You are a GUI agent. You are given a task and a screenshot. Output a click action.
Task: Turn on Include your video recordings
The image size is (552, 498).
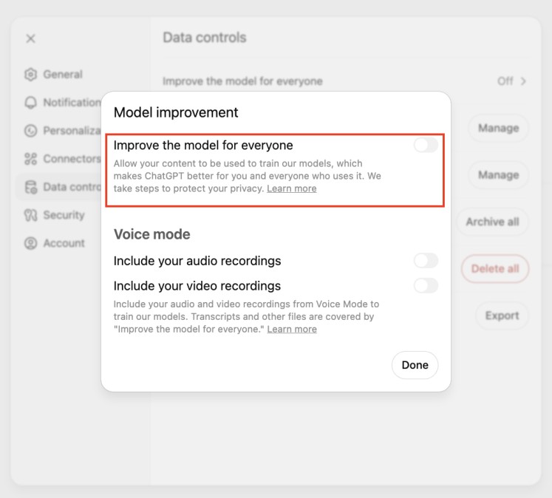coord(426,286)
